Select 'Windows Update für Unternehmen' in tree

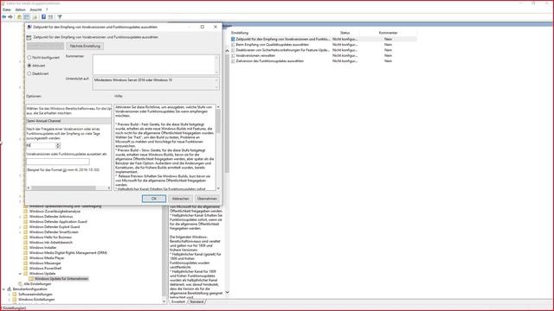pyautogui.click(x=61, y=278)
